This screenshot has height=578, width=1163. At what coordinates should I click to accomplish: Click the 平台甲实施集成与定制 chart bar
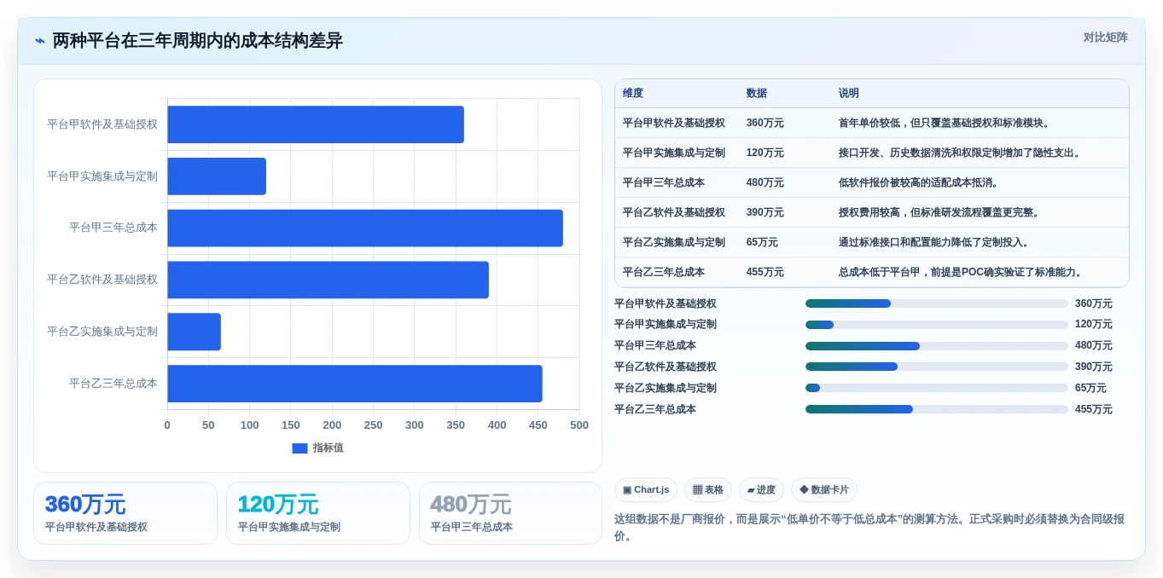tap(217, 176)
